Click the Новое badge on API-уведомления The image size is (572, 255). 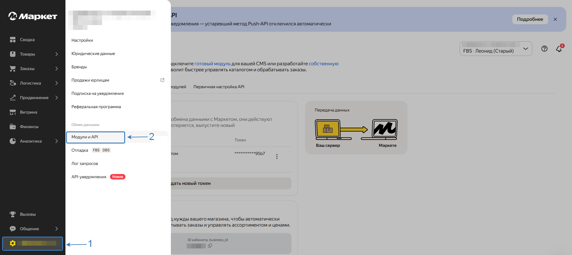(118, 177)
